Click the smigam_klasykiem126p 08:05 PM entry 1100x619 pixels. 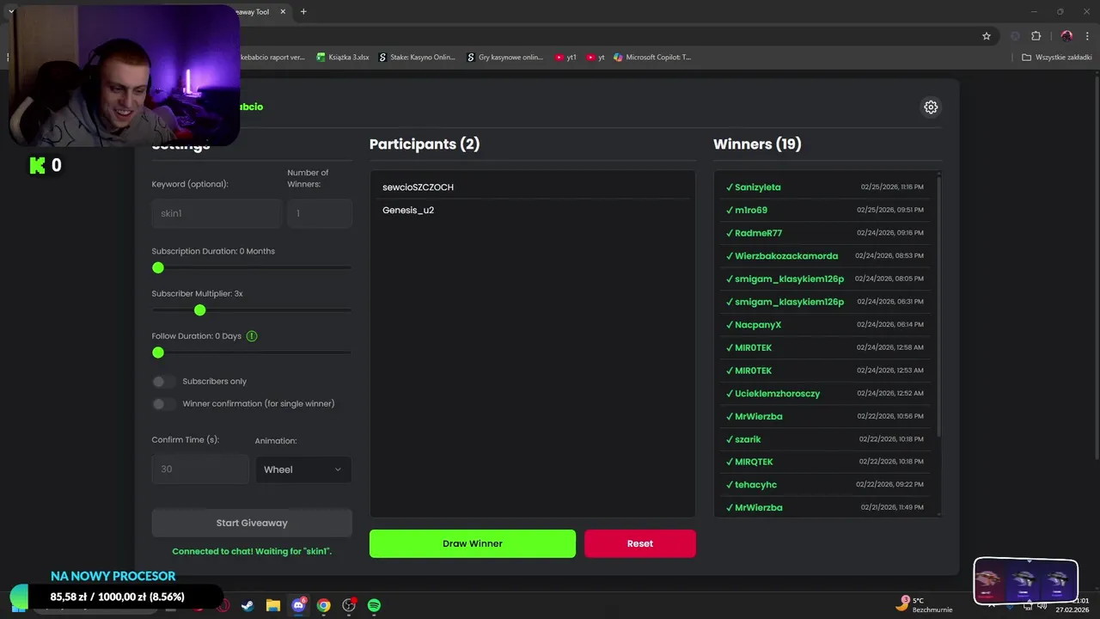pos(825,279)
